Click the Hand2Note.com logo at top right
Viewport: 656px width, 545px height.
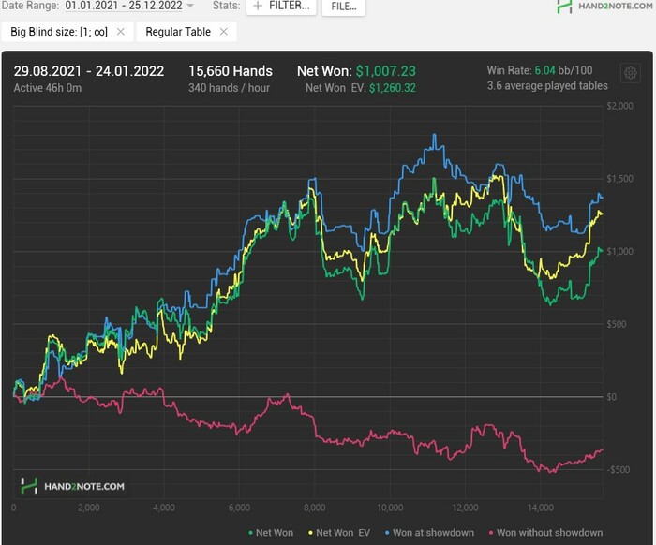[604, 6]
